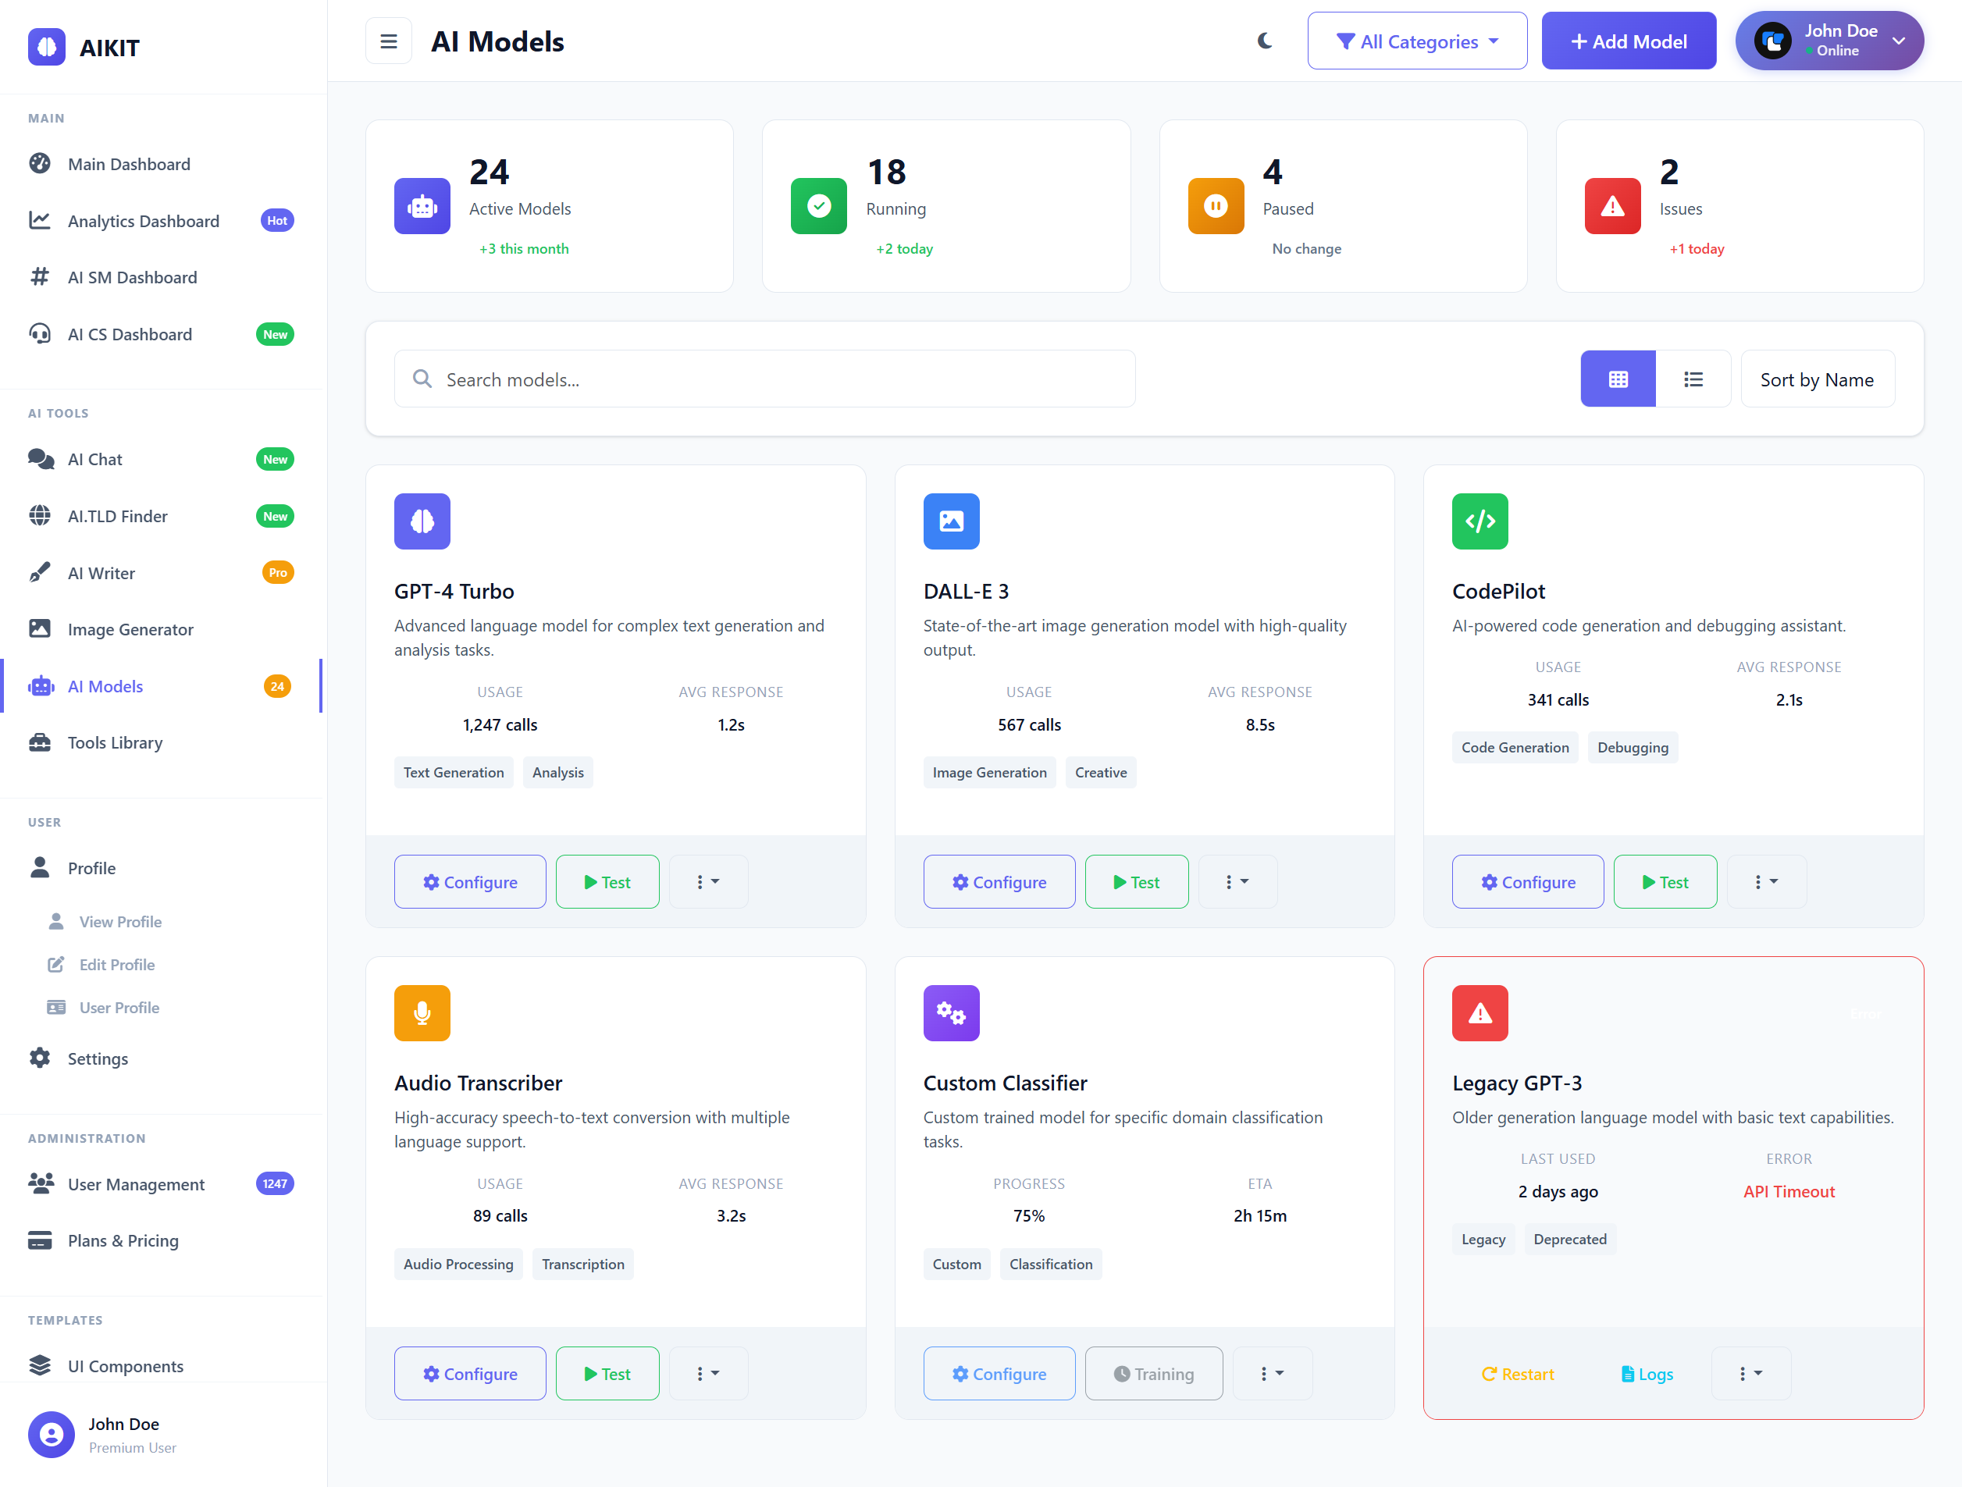Click the CodePilot code brackets icon
The image size is (1962, 1487).
[1480, 521]
